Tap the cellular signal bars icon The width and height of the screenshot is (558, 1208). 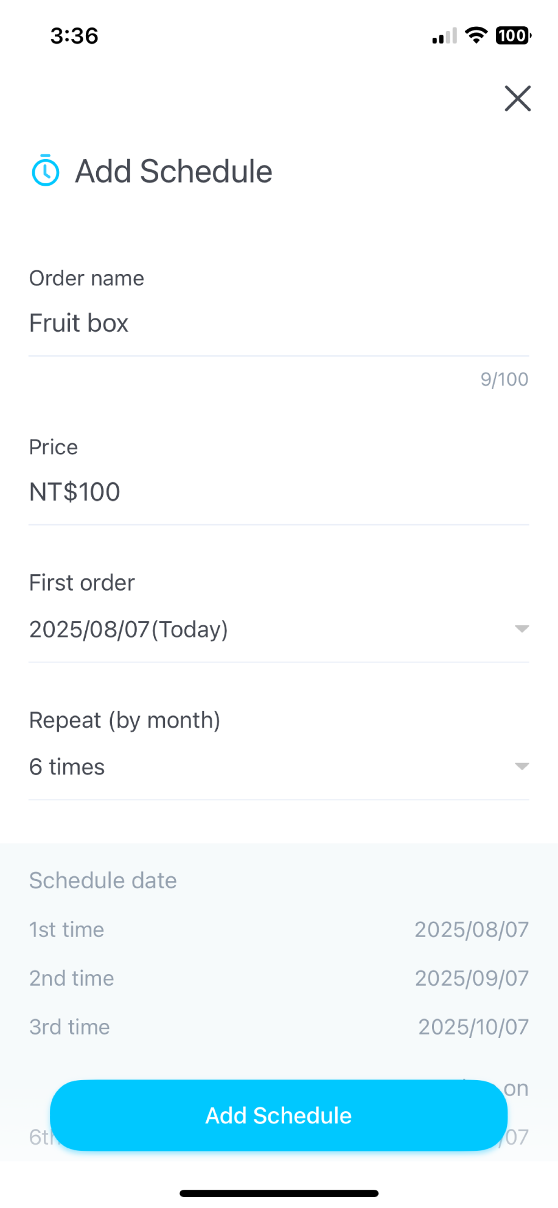click(x=444, y=37)
